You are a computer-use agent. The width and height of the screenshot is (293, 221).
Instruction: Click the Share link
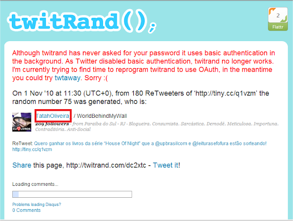22,165
